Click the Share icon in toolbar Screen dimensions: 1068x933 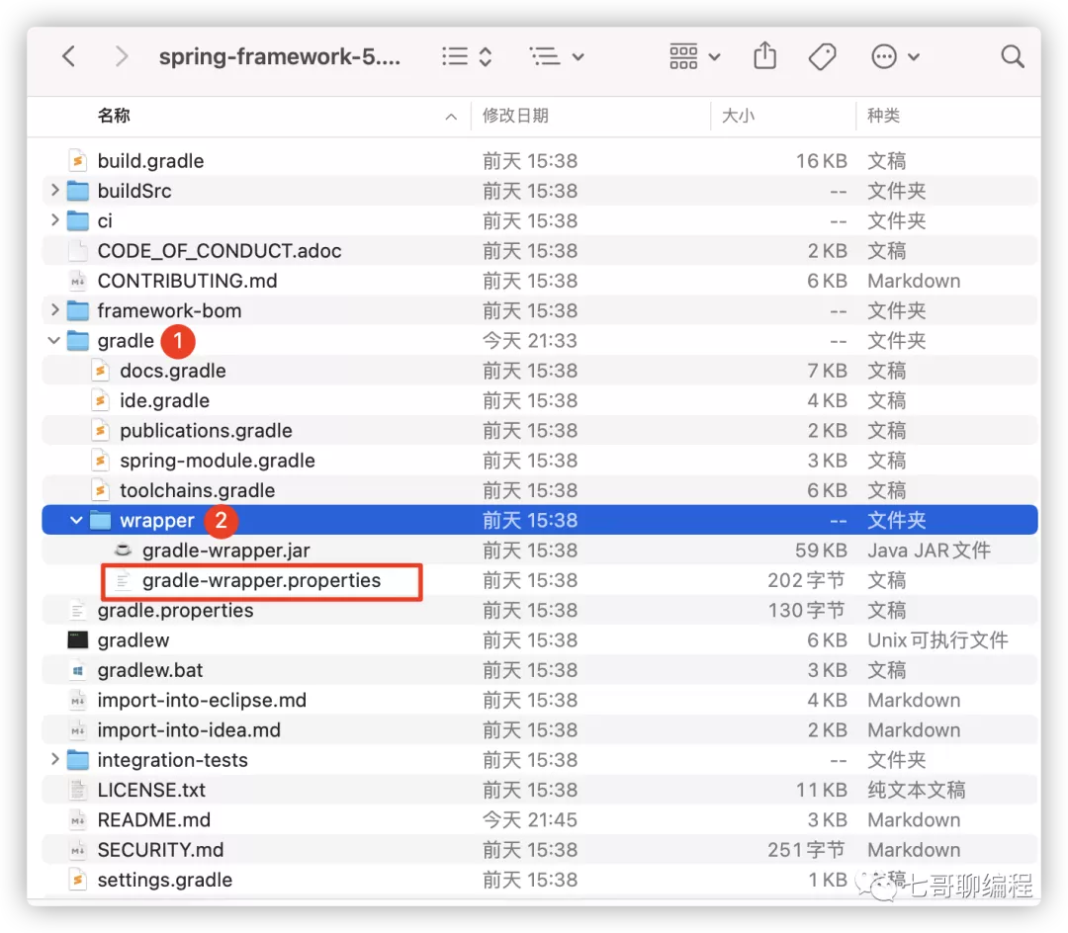pyautogui.click(x=764, y=55)
